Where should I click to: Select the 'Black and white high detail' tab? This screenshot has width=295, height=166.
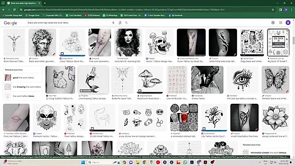click(x=24, y=3)
